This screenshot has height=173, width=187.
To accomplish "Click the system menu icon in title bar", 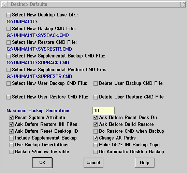I will coord(4,4).
